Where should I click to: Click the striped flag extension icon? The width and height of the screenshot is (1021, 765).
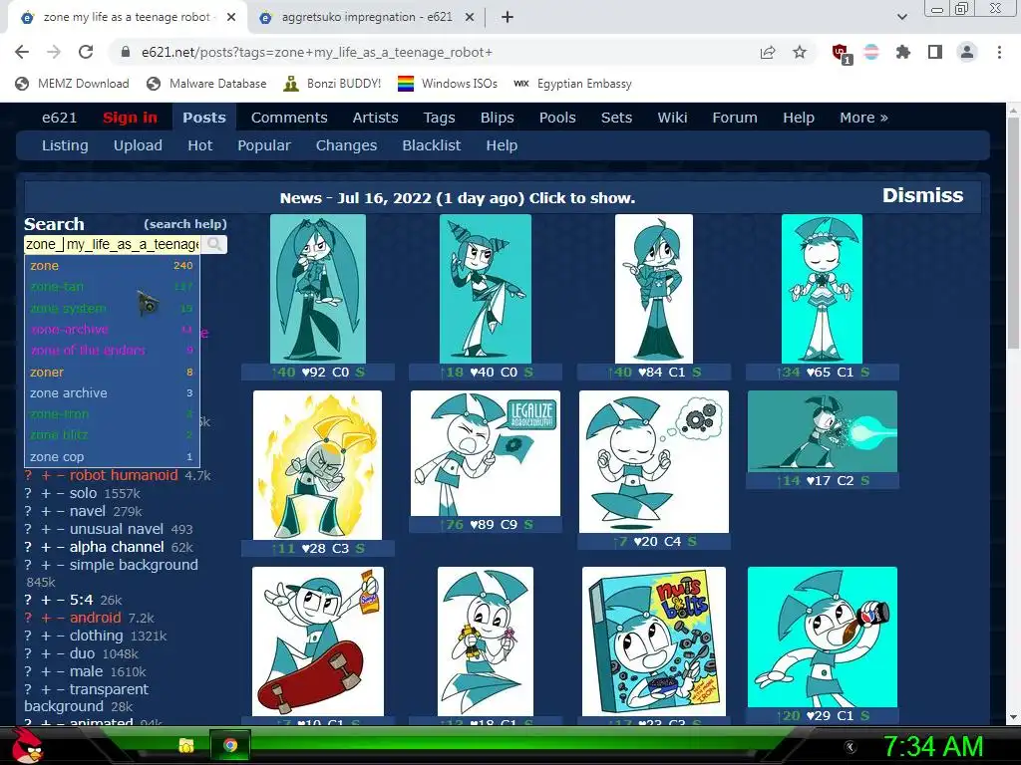click(x=871, y=52)
